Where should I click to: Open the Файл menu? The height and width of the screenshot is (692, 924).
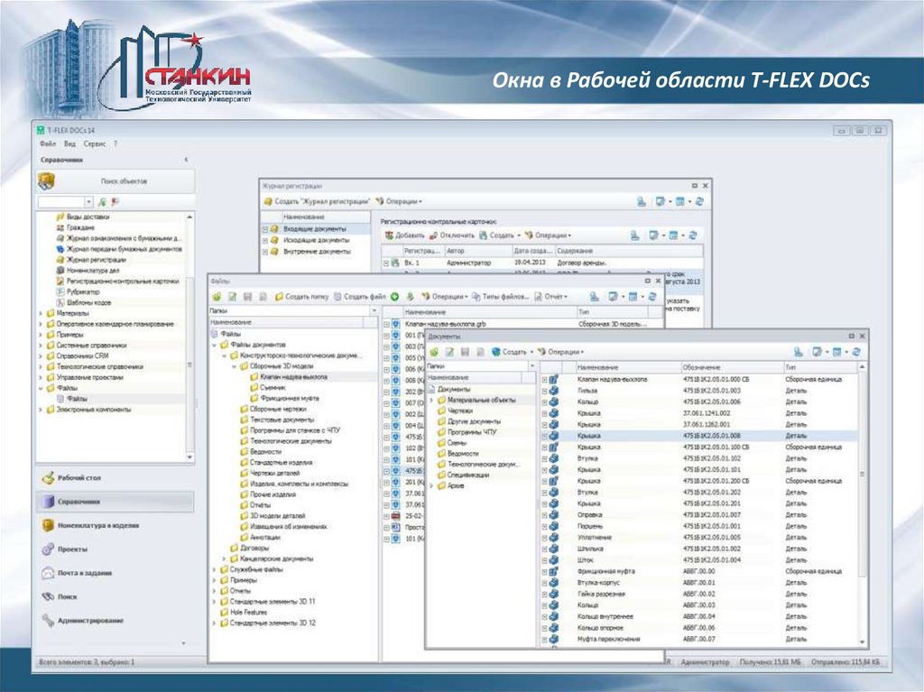47,143
